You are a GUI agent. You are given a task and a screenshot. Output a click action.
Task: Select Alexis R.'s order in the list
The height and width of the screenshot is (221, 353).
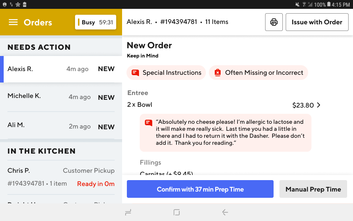tap(61, 69)
